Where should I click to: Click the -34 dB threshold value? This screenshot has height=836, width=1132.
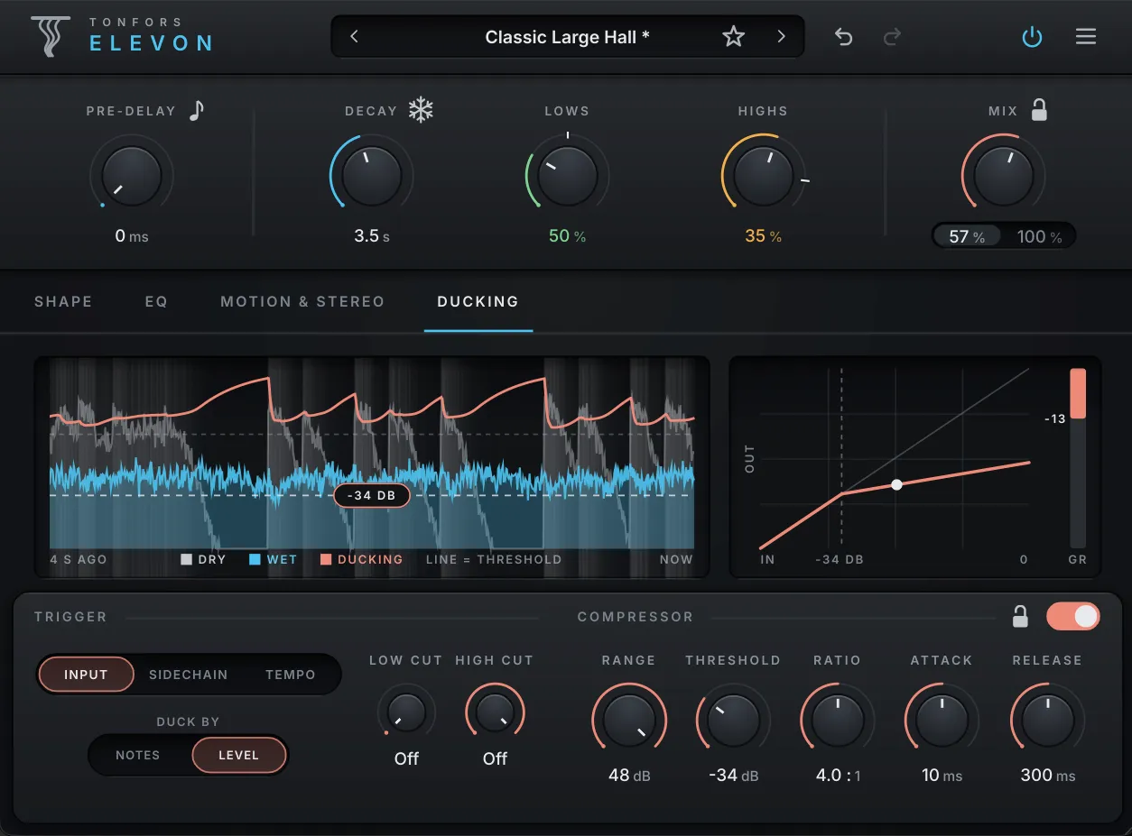(x=733, y=776)
